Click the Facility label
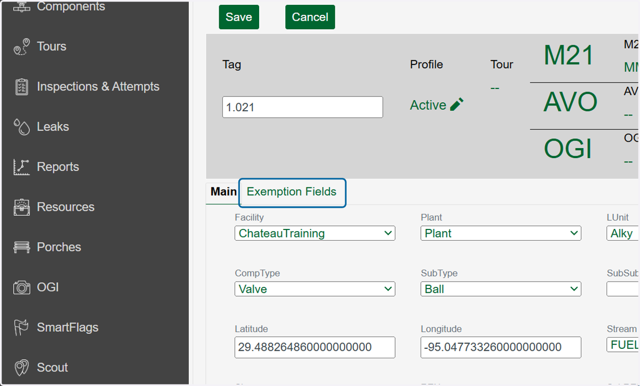Screen dimensions: 640x386 point(249,217)
